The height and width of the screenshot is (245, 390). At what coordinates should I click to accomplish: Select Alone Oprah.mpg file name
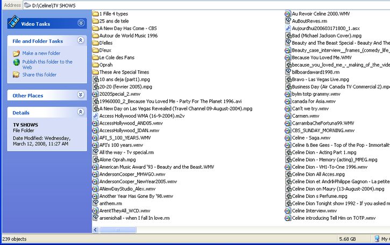click(x=117, y=160)
